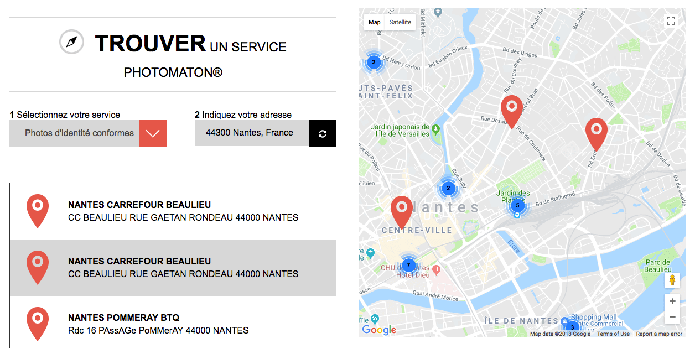Click the green Jardin japonais park icon
The width and height of the screenshot is (695, 359).
pos(435,130)
